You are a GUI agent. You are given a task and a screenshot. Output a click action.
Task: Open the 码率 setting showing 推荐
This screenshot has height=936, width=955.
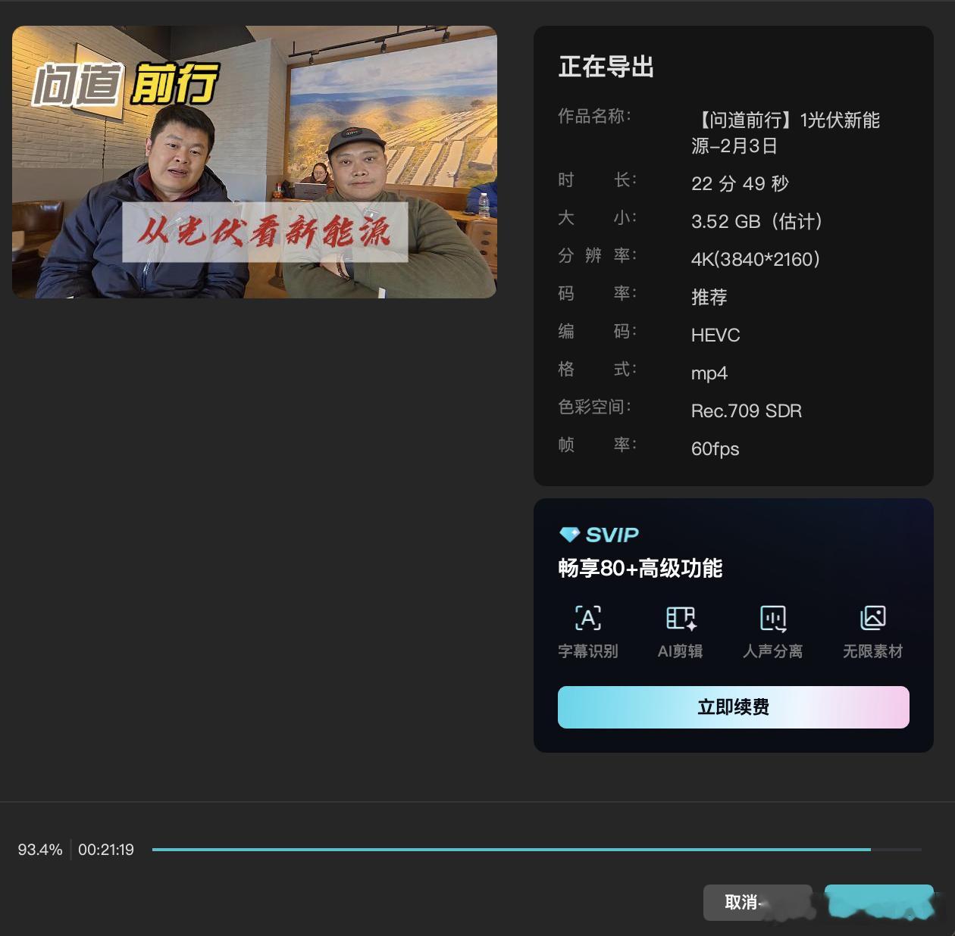(x=709, y=297)
